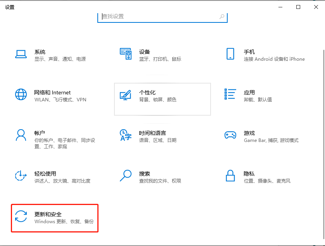Click the 查找设置 search field
Viewport: 325px width, 246px height.
162,16
